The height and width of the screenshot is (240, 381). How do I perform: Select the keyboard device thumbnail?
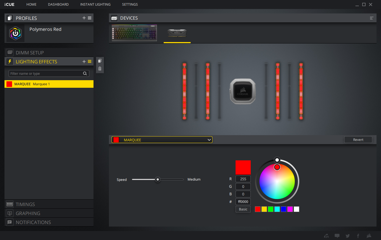pyautogui.click(x=134, y=33)
